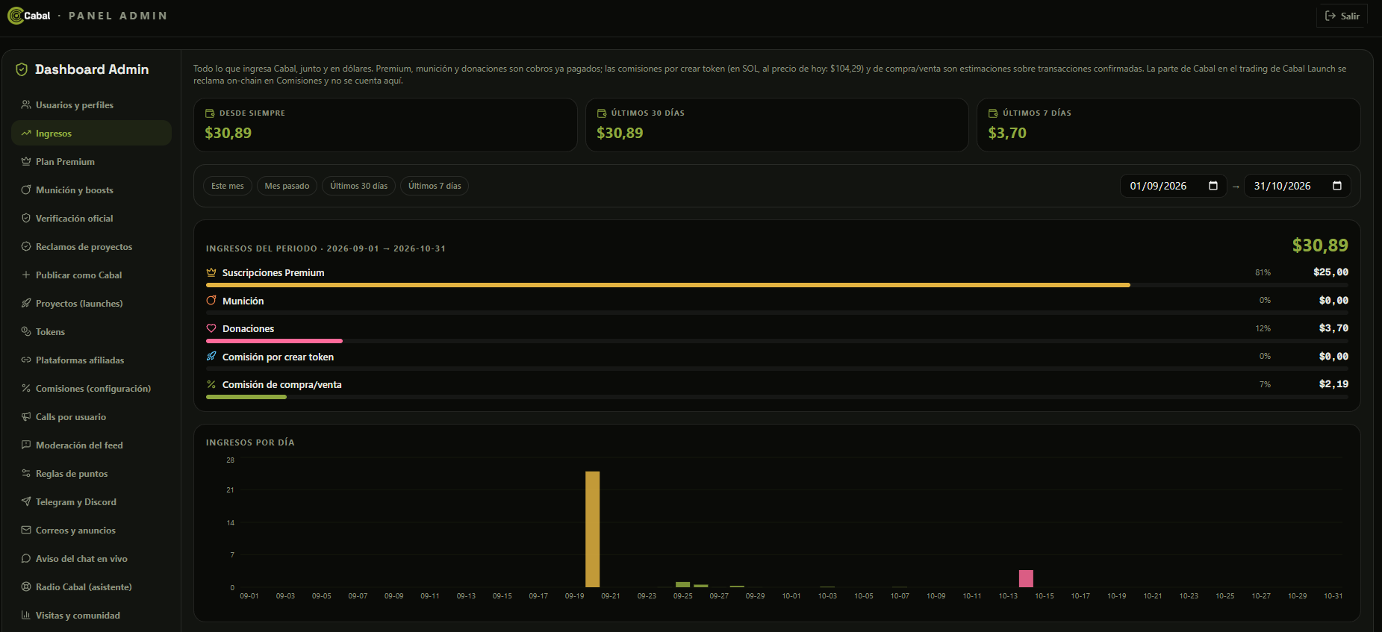Viewport: 1382px width, 632px height.
Task: Click the $25,00 Premium amount
Action: (x=1330, y=272)
